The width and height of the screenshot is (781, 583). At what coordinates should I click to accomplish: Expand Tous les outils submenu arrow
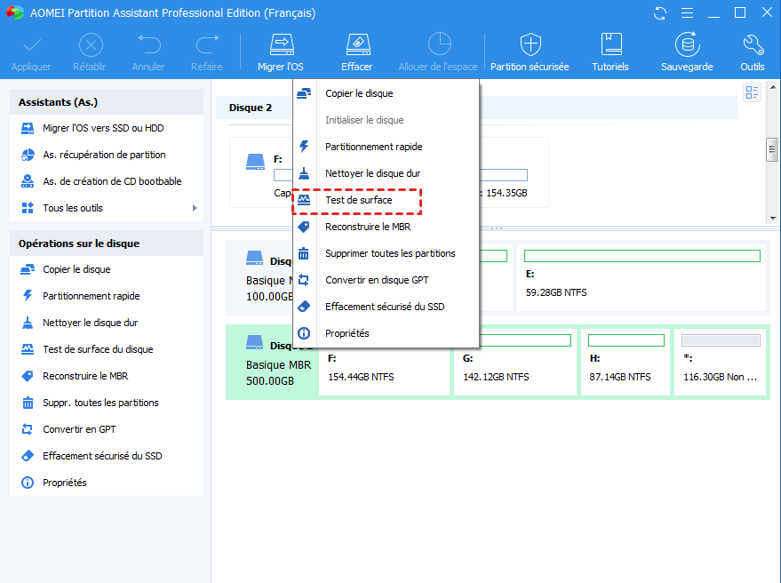click(195, 208)
